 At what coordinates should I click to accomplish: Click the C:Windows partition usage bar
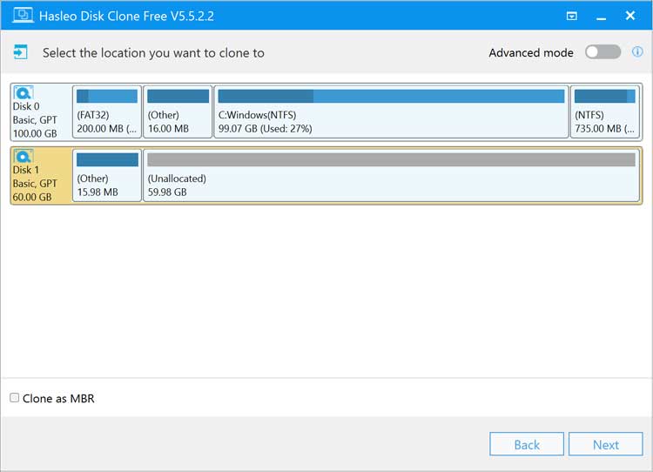tap(391, 97)
